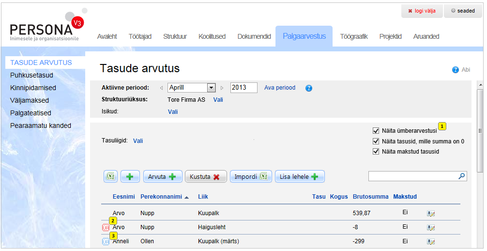Click the Excel export icon button
Viewport: 487px width, 251px height.
click(x=110, y=177)
